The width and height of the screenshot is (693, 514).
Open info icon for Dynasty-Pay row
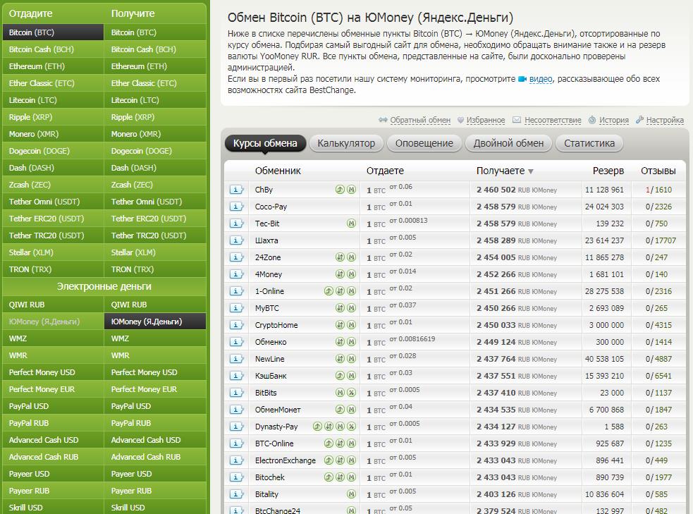[x=236, y=427]
